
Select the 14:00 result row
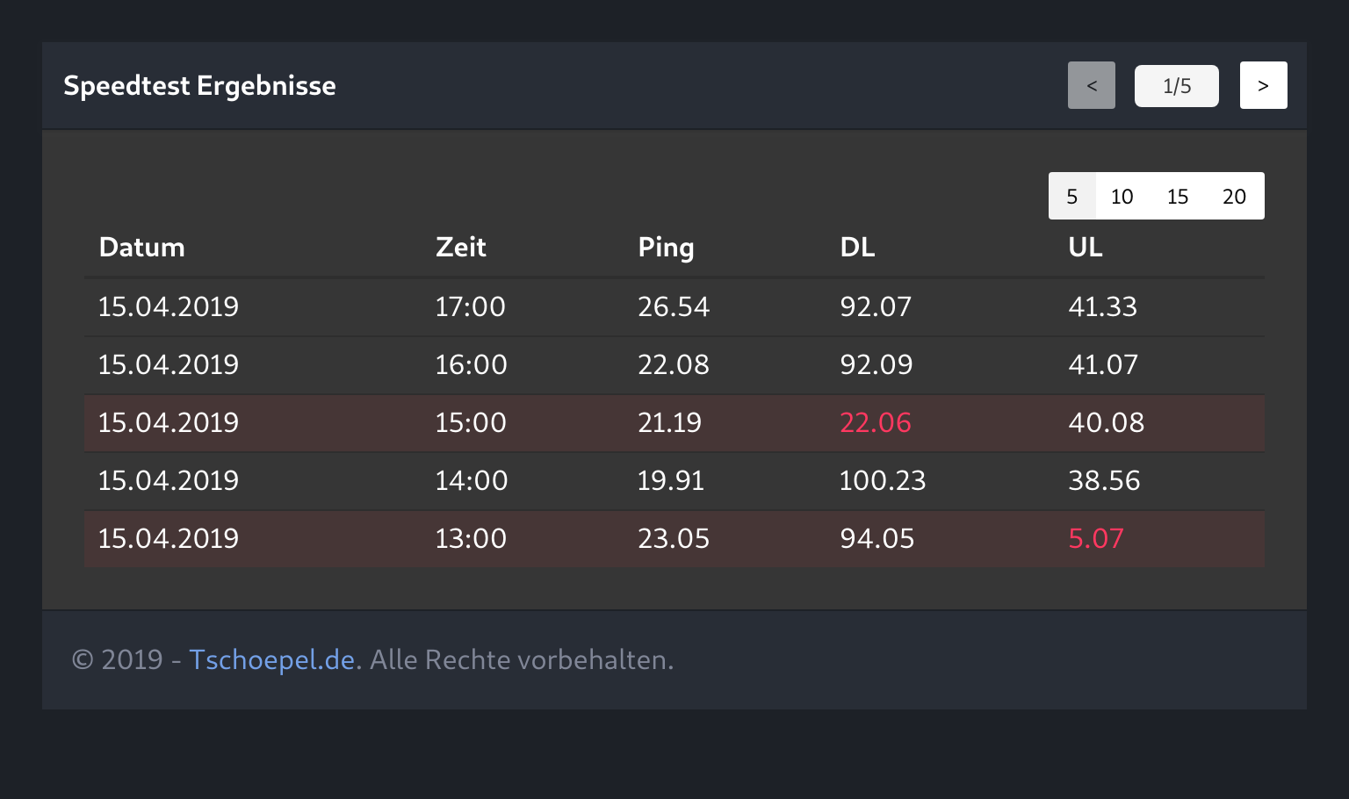point(471,480)
